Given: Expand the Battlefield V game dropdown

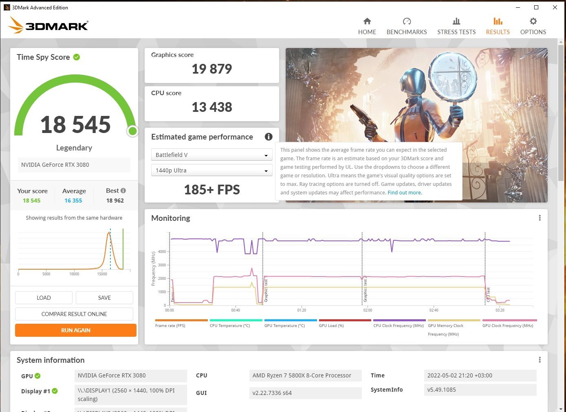Looking at the screenshot, I should [212, 155].
